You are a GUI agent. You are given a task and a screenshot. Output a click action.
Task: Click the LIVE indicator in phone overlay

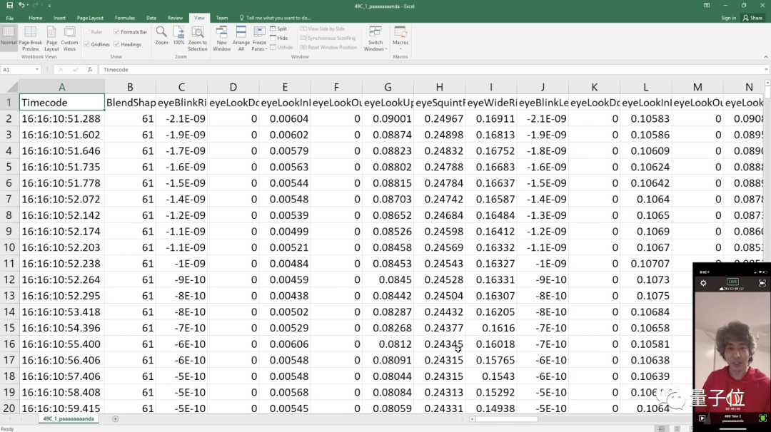point(732,282)
